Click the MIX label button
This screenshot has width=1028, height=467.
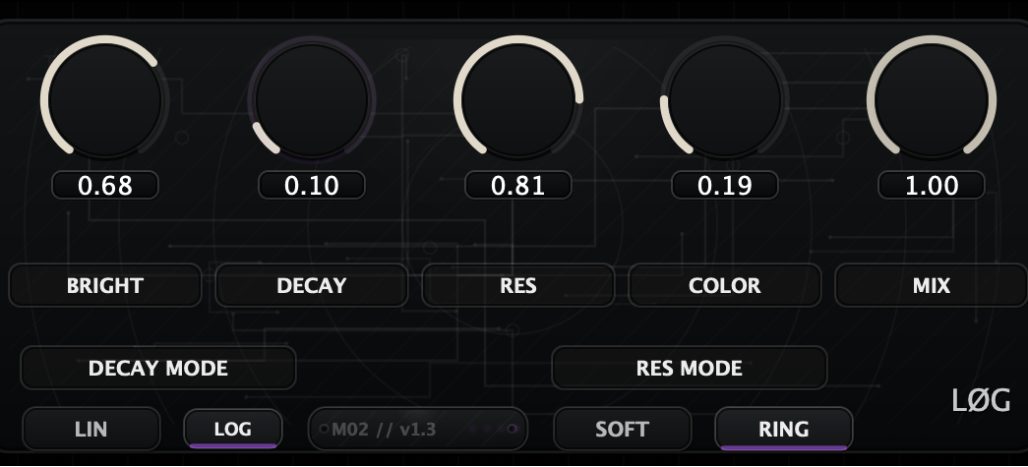932,285
